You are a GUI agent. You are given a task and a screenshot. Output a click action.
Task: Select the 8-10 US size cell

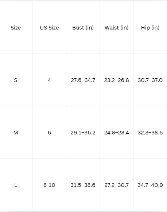[49, 185]
